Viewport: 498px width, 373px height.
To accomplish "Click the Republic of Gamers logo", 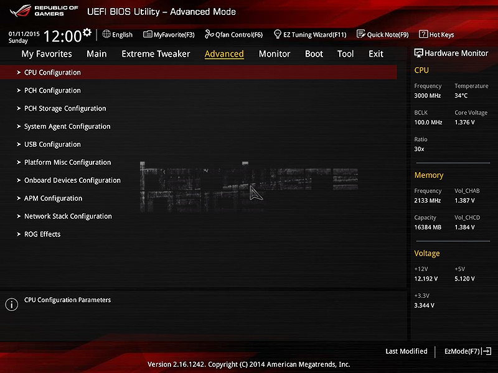I will [x=44, y=11].
